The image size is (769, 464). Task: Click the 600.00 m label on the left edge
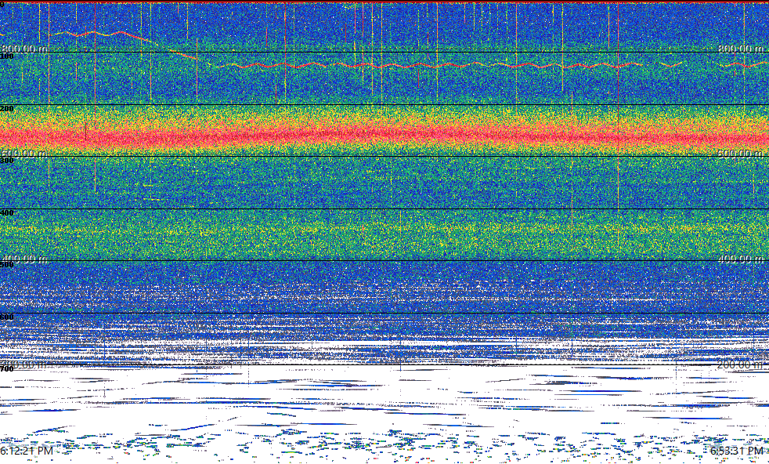pyautogui.click(x=24, y=153)
